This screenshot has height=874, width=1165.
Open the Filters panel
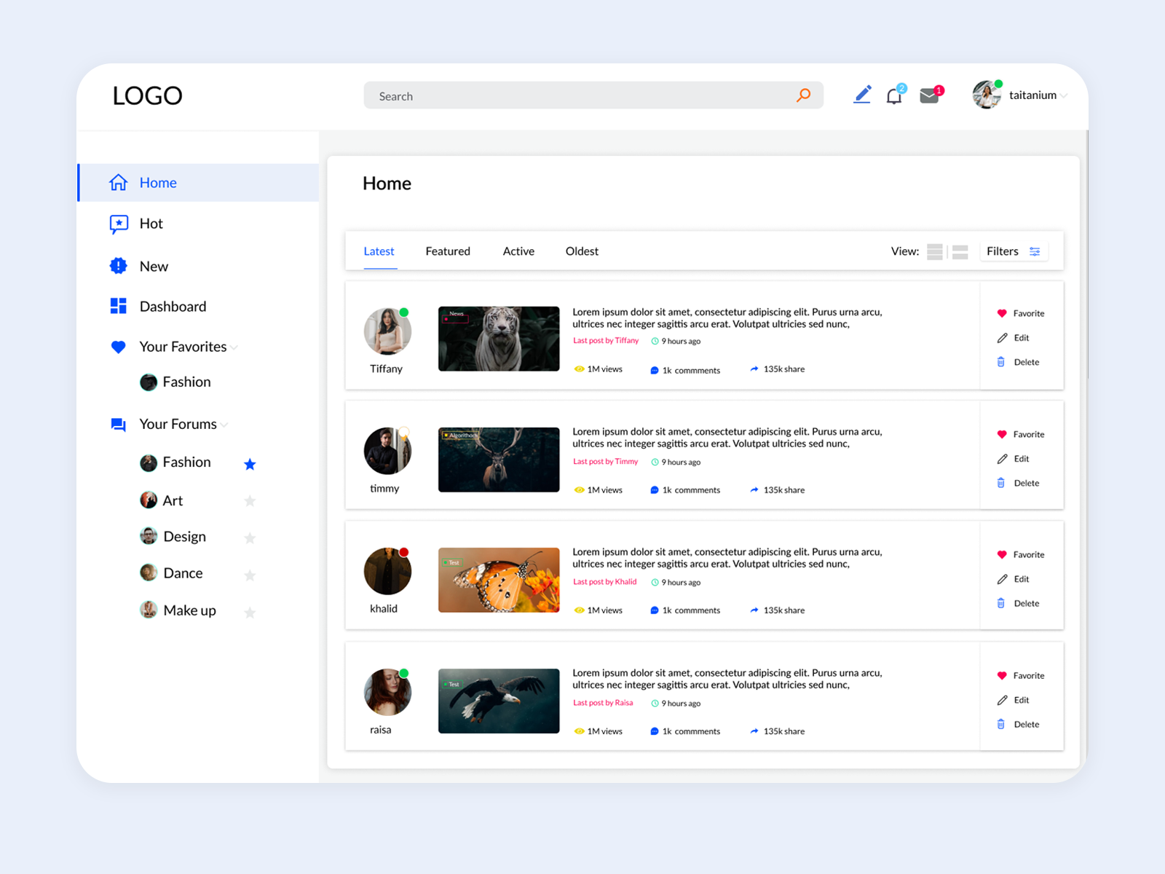[1014, 251]
